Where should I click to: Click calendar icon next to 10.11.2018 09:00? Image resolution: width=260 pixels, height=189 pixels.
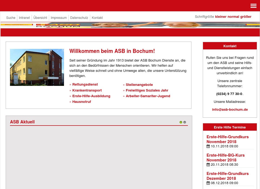tap(208, 146)
